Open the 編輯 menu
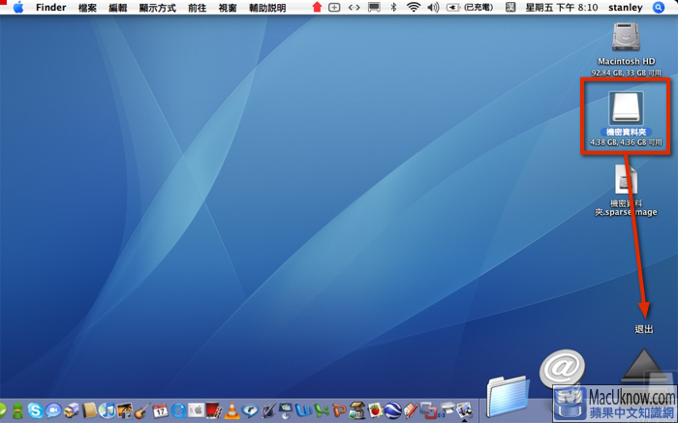The height and width of the screenshot is (423, 678). [x=117, y=8]
